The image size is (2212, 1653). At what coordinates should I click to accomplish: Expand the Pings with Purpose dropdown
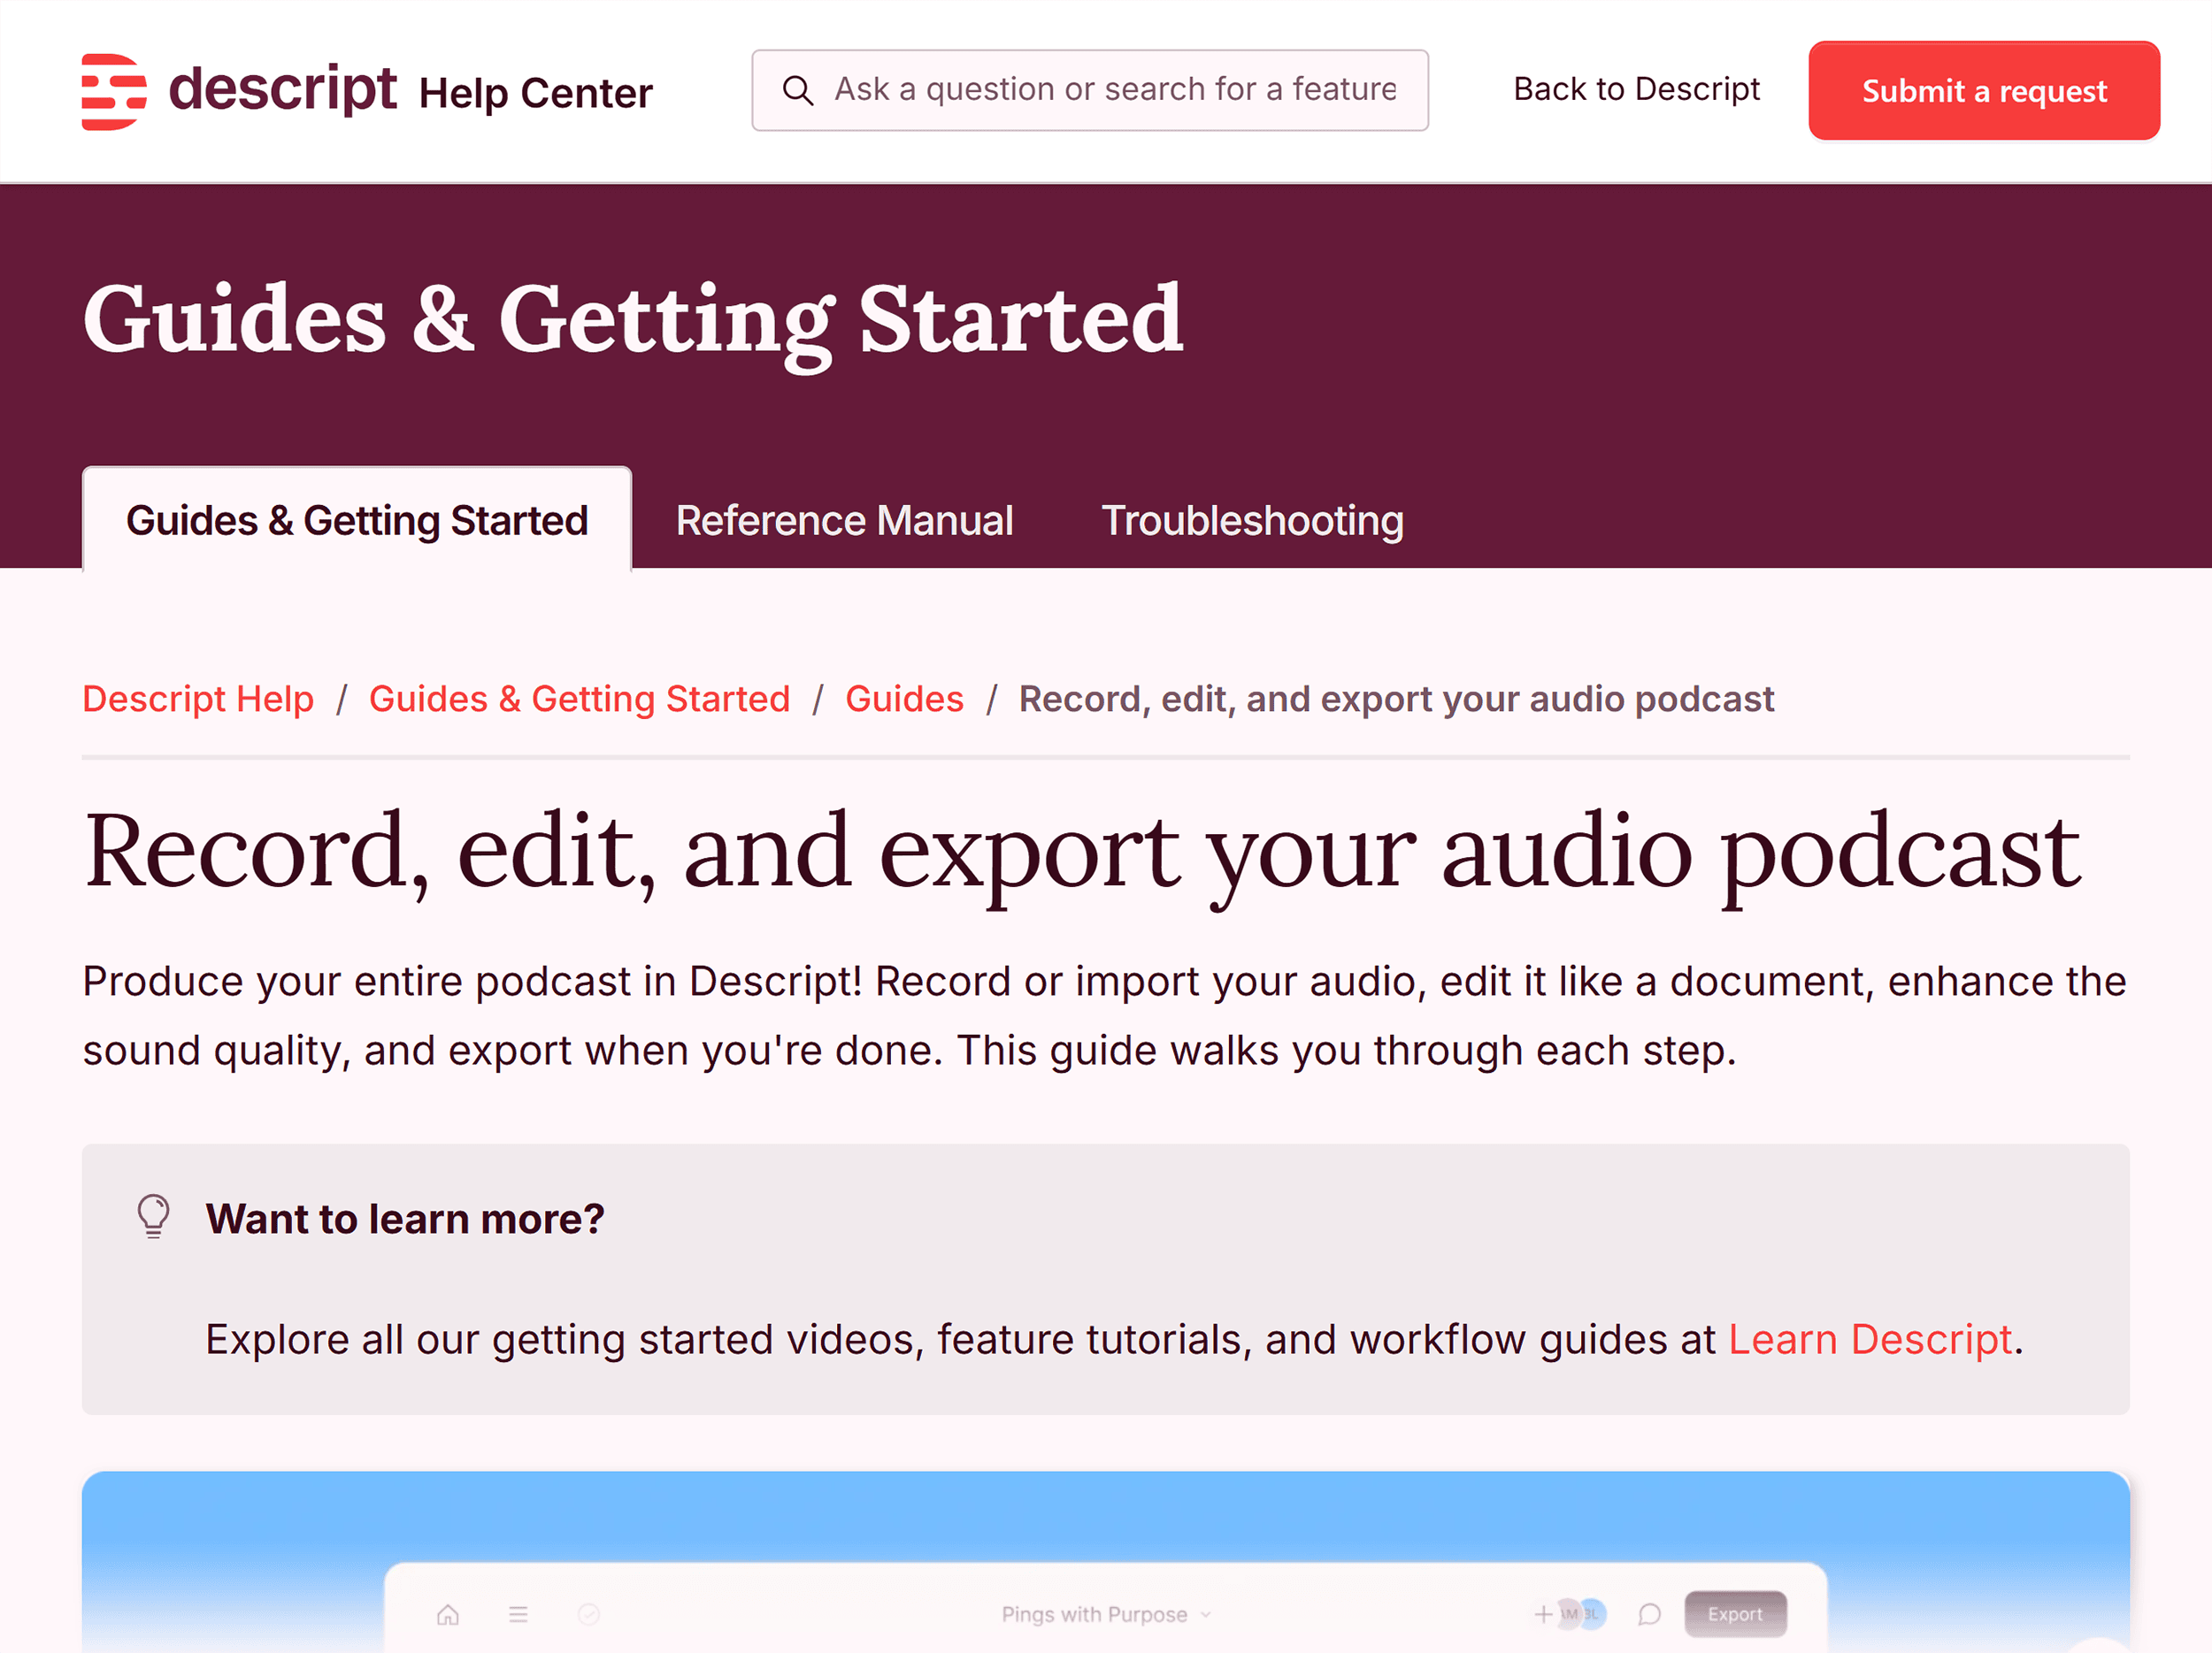tap(1106, 1614)
